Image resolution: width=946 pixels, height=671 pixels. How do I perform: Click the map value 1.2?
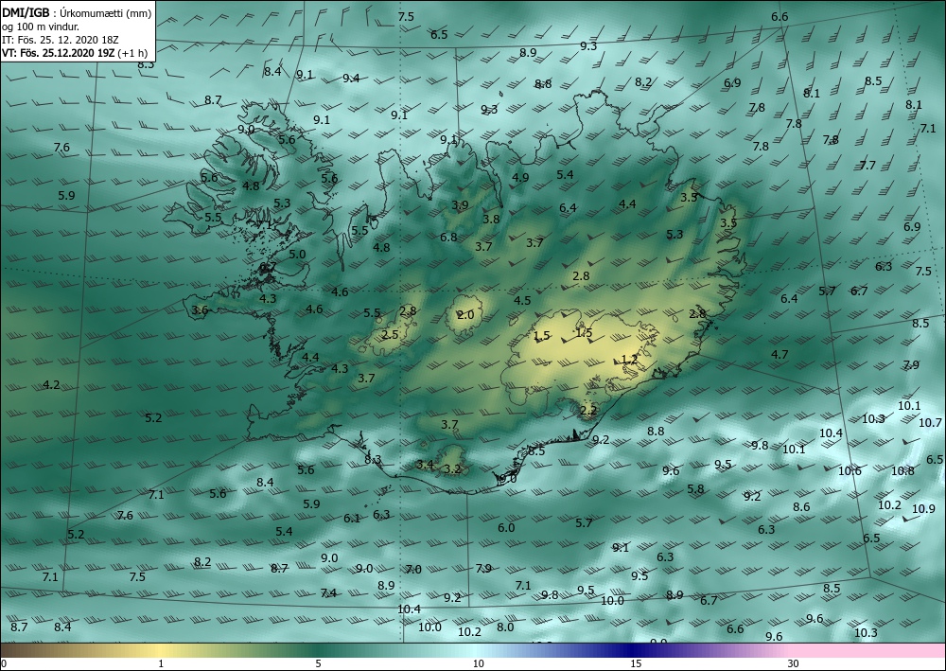click(x=629, y=359)
